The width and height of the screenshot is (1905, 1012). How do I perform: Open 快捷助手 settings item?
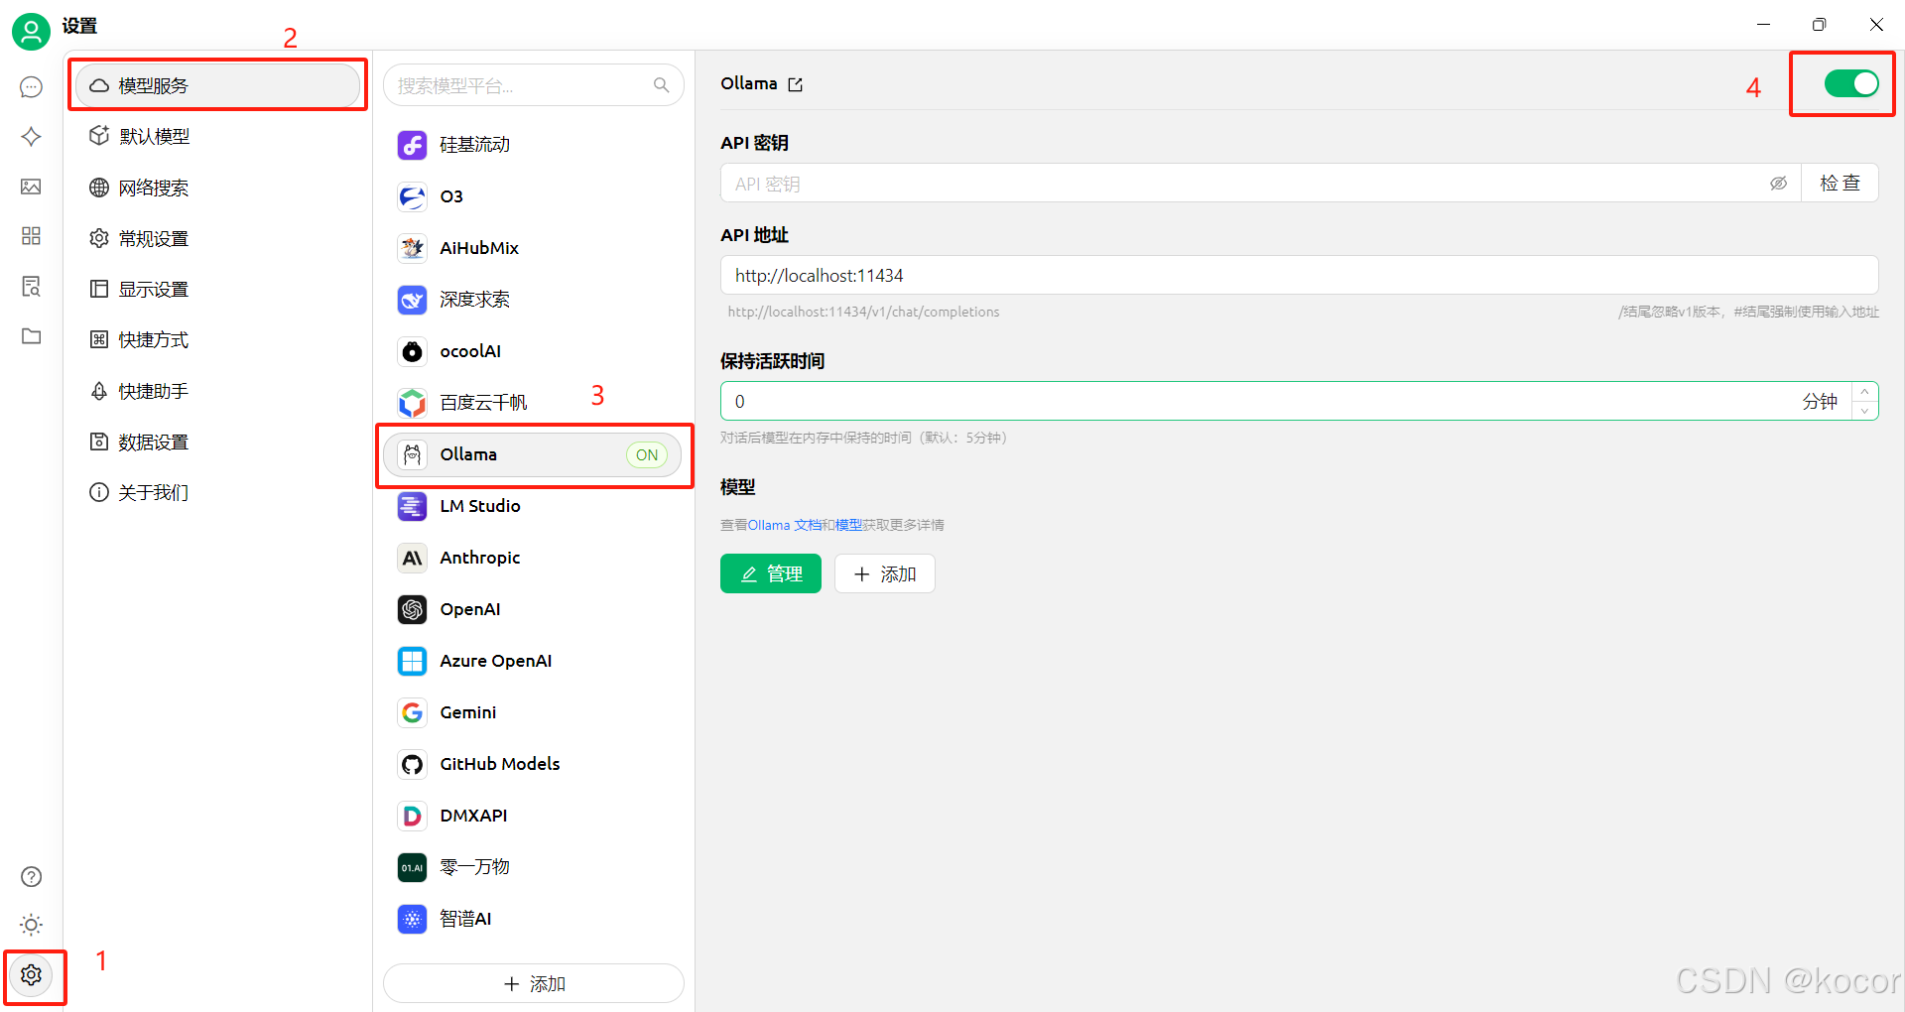pos(218,392)
